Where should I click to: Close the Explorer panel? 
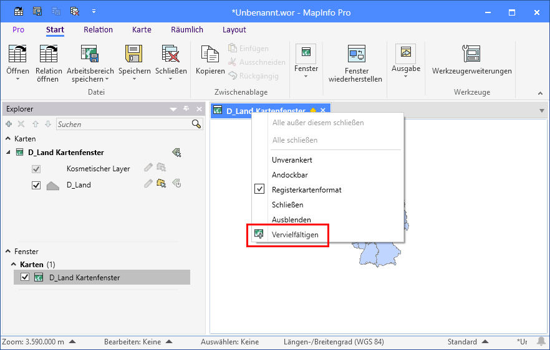pos(199,109)
